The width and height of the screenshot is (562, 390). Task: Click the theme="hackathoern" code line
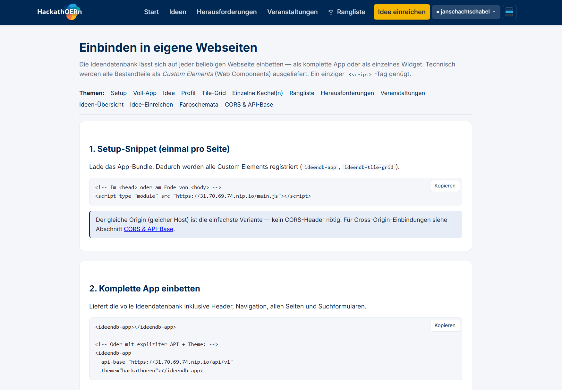click(x=152, y=371)
